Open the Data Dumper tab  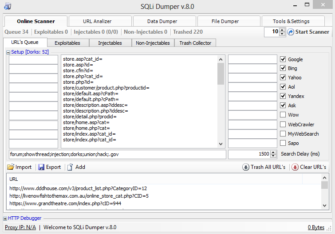165,21
